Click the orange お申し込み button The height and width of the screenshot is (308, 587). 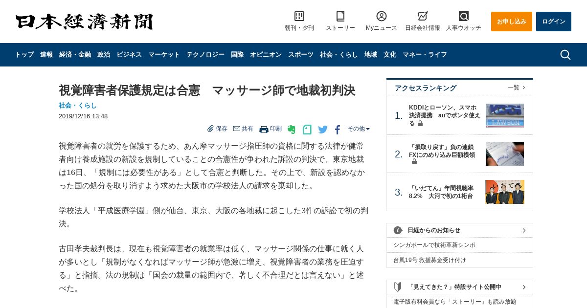click(x=512, y=22)
